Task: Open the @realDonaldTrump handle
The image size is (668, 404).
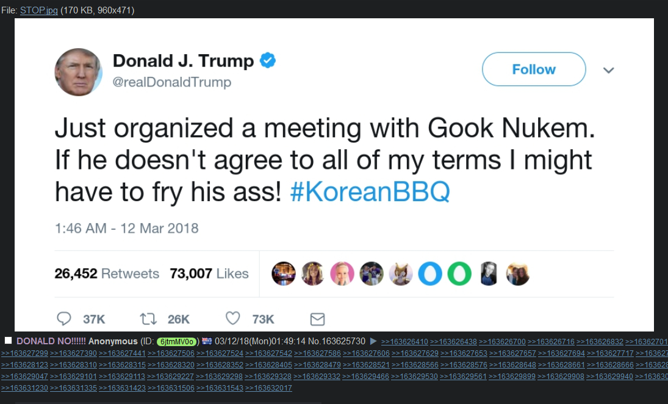Action: click(x=171, y=82)
